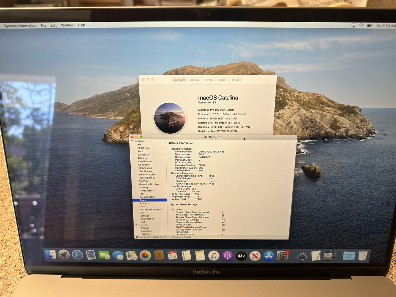Select Thunderbolt in sidebar
This screenshot has width=396, height=297.
(x=147, y=219)
